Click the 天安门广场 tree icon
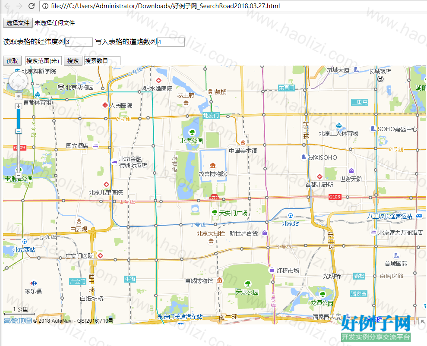Screen dimensions: 427x346 pyautogui.click(x=215, y=212)
